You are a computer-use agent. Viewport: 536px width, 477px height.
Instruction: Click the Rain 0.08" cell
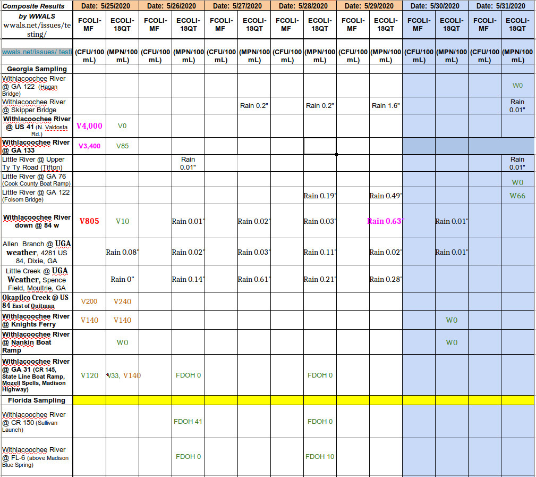click(x=122, y=252)
